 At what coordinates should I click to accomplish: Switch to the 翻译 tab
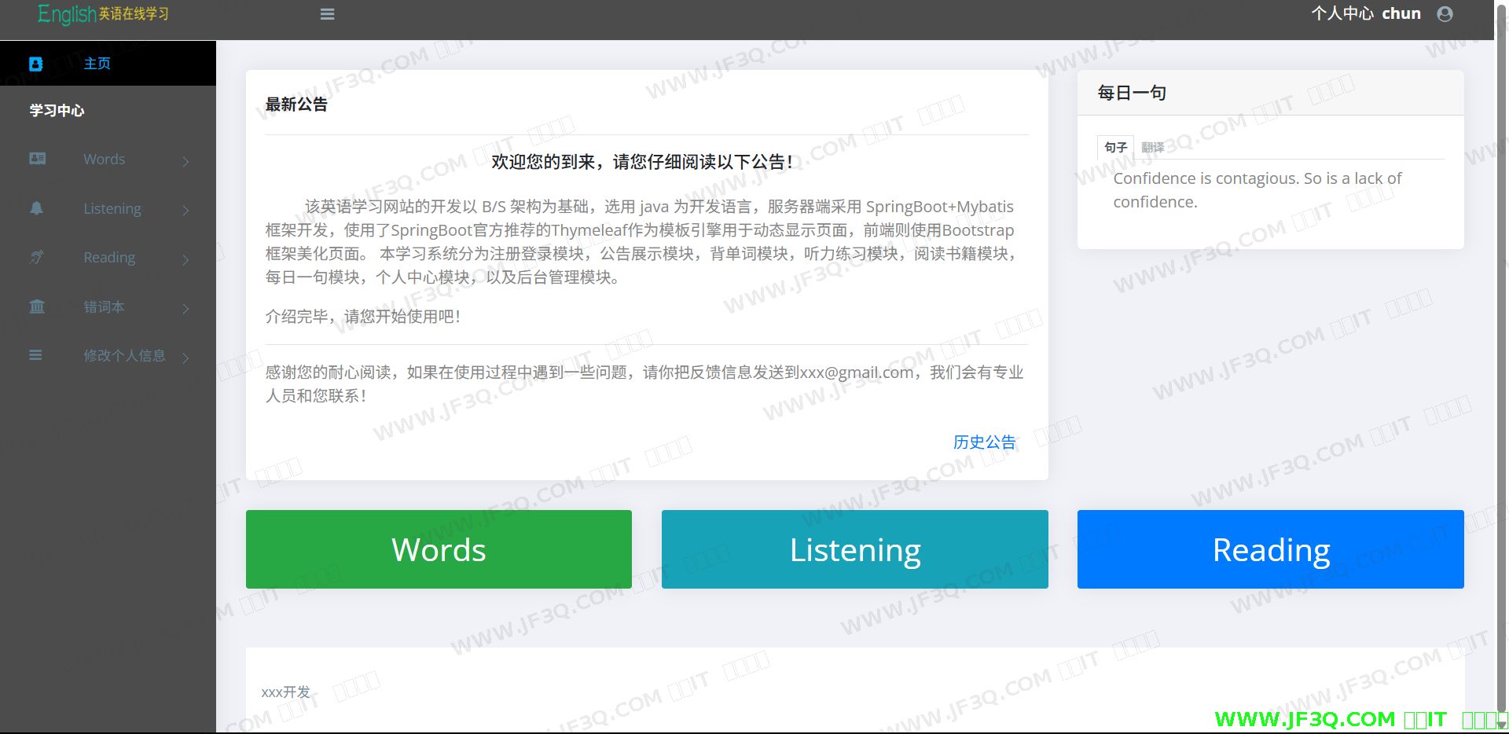click(1152, 147)
